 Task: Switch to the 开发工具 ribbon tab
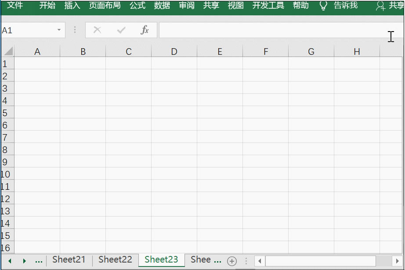268,6
